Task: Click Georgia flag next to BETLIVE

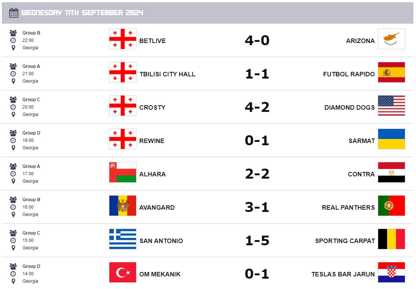Action: [x=123, y=39]
